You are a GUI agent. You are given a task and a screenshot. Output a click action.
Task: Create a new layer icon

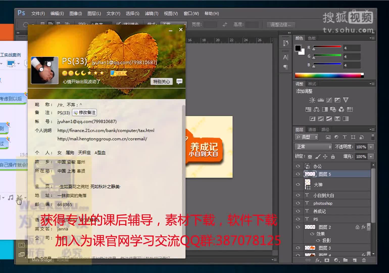pyautogui.click(x=355, y=260)
